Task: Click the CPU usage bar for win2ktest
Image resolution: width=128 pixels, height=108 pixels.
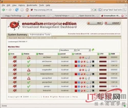Action: 103,57
